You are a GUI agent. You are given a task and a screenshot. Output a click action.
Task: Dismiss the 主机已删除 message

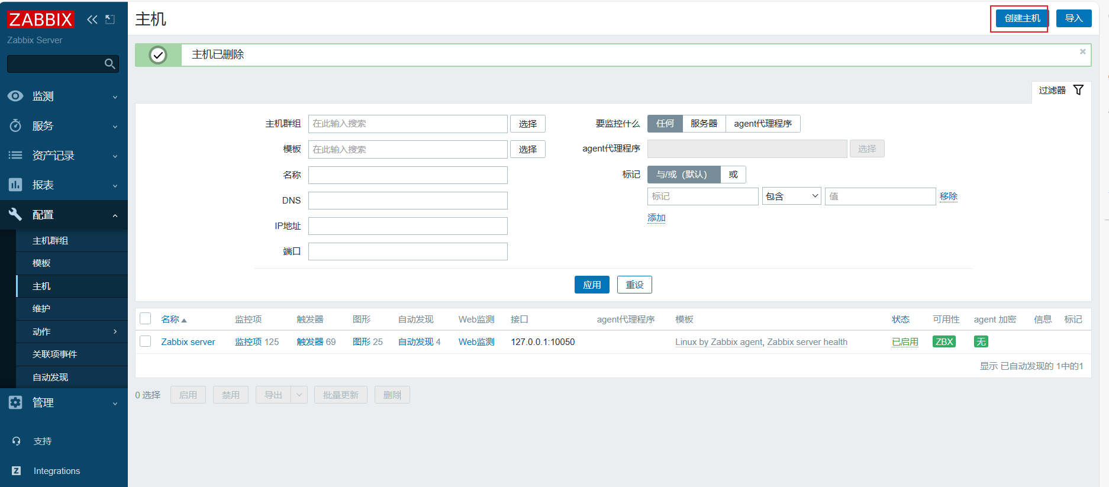(1083, 51)
